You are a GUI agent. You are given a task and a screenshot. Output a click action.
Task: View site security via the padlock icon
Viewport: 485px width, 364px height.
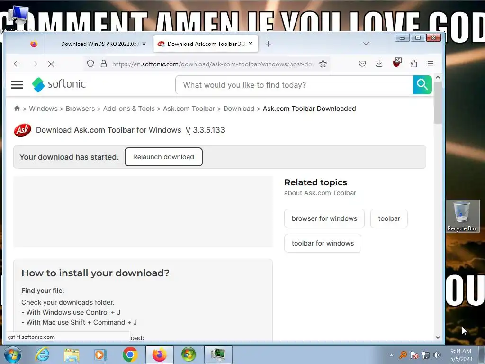point(104,64)
